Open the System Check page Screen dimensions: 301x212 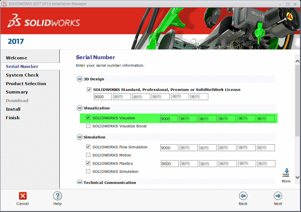[22, 75]
